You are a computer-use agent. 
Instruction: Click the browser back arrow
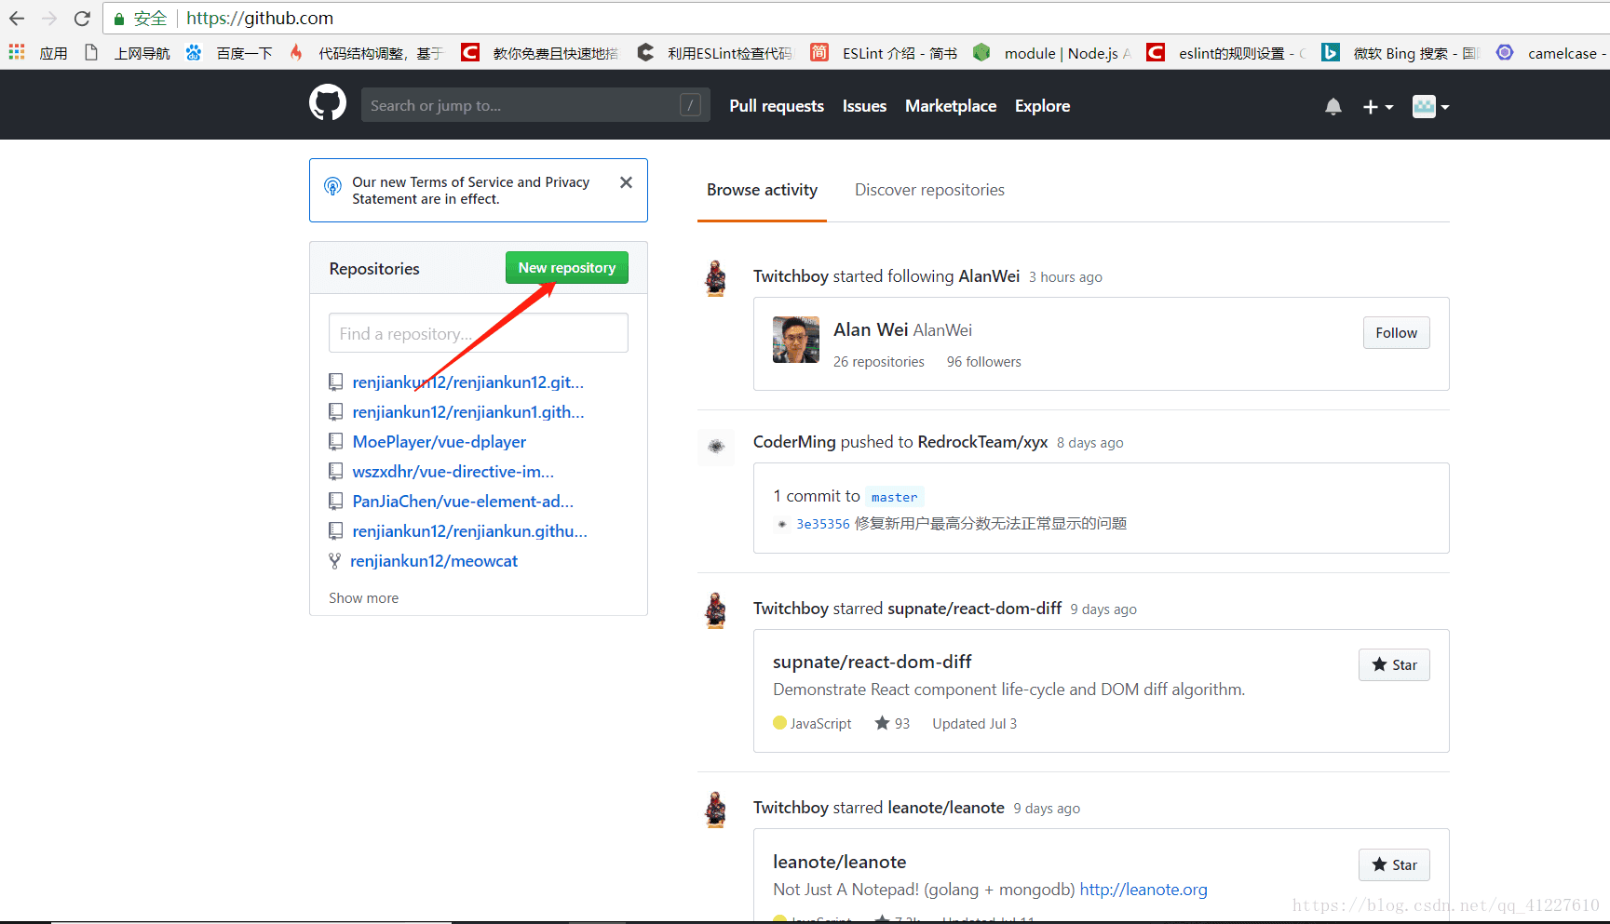[17, 18]
